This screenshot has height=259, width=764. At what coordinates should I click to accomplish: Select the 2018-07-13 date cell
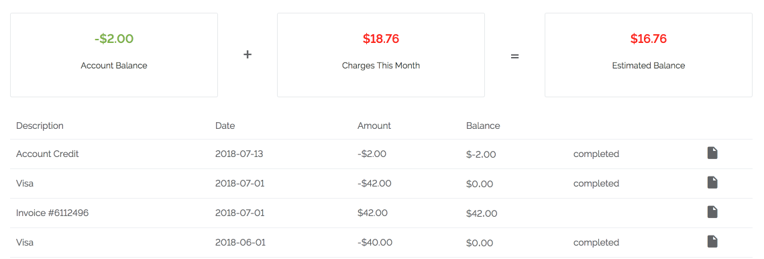[x=239, y=154]
